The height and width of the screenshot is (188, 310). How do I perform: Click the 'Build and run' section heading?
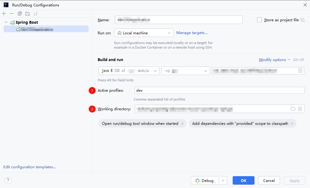(x=110, y=60)
